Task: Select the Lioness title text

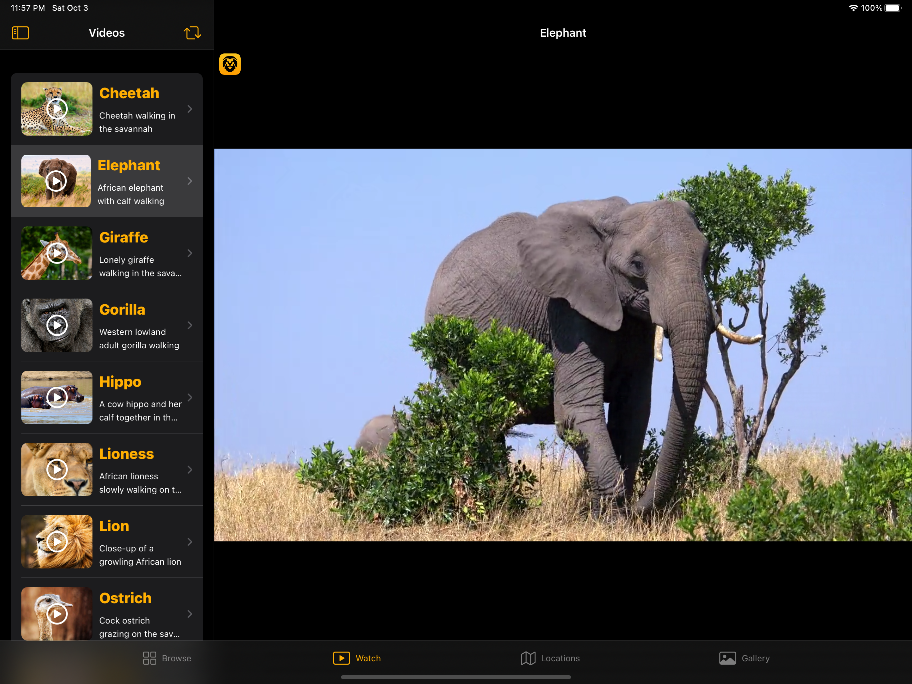Action: pos(127,454)
